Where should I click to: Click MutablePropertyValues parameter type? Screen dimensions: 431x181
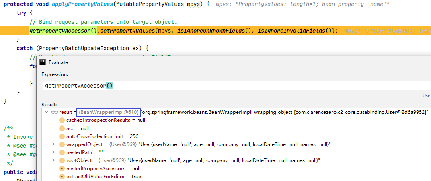pyautogui.click(x=149, y=4)
